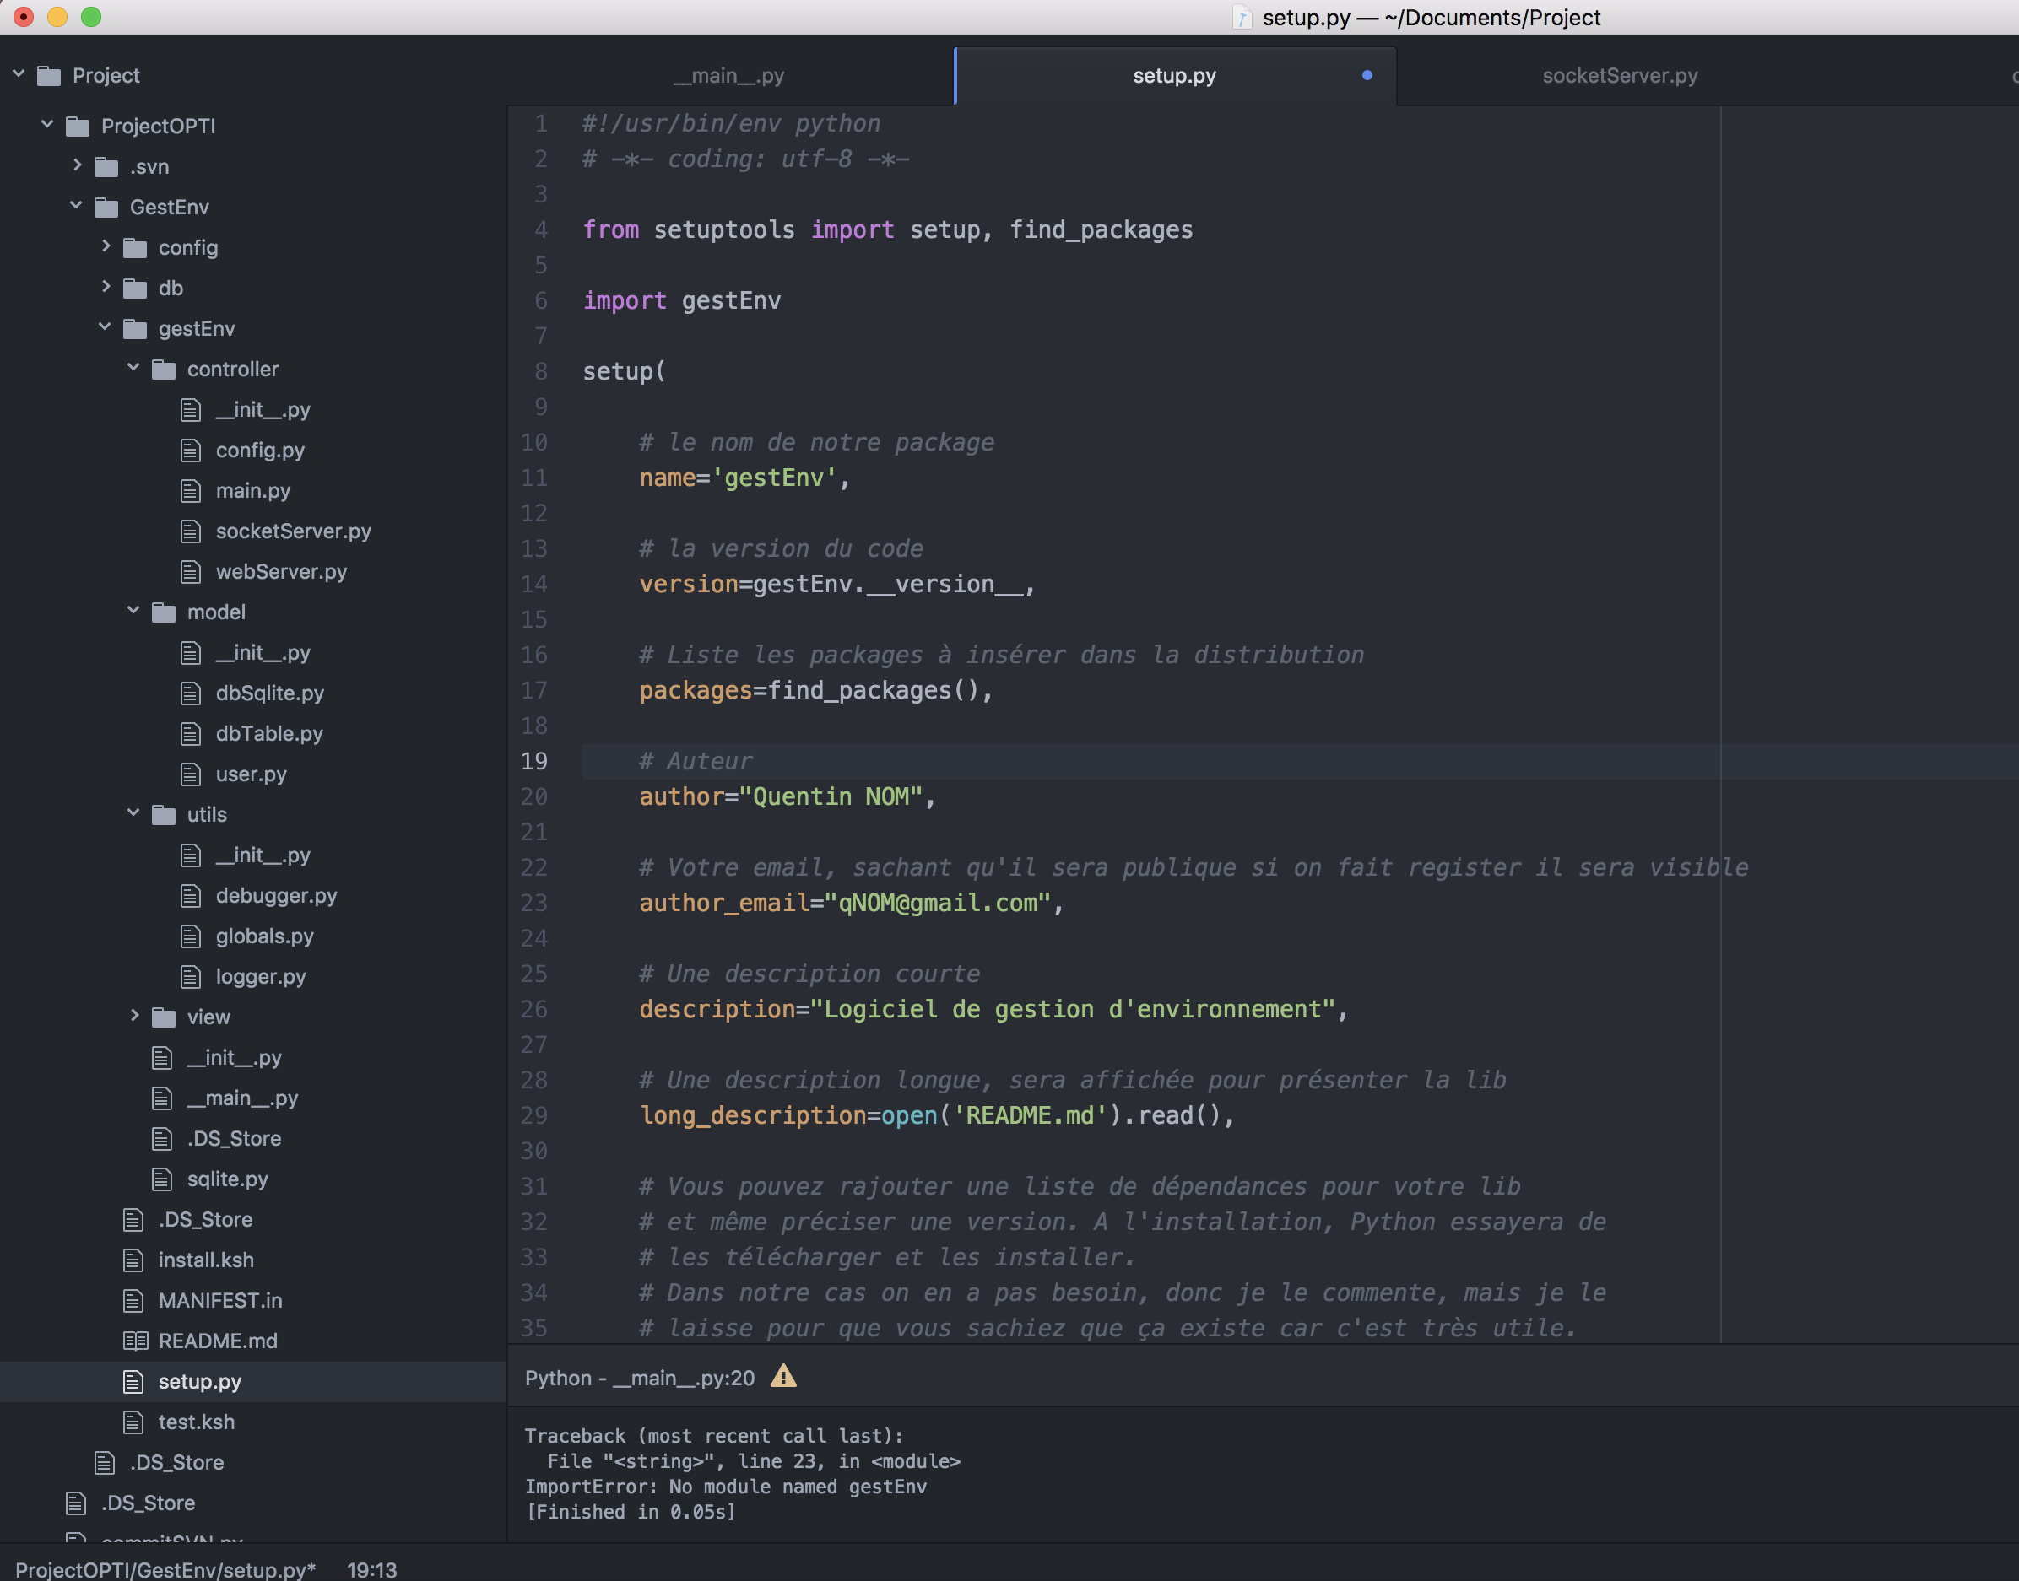Click the model folder icon
The image size is (2019, 1581).
164,612
